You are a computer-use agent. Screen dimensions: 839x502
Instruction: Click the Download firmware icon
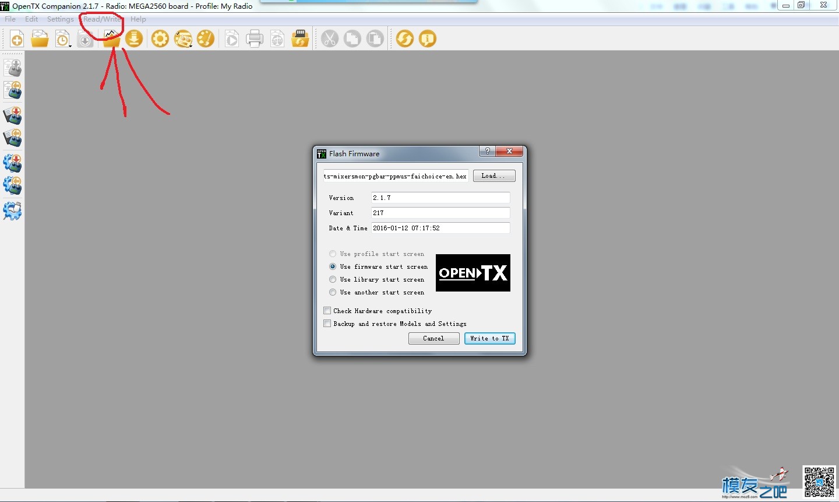pyautogui.click(x=134, y=38)
